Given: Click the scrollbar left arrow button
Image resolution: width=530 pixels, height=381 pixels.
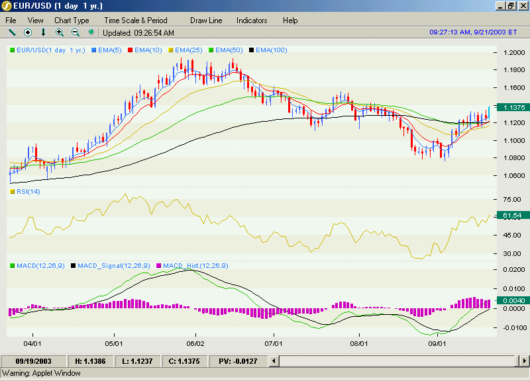Looking at the screenshot, I should pos(274,361).
